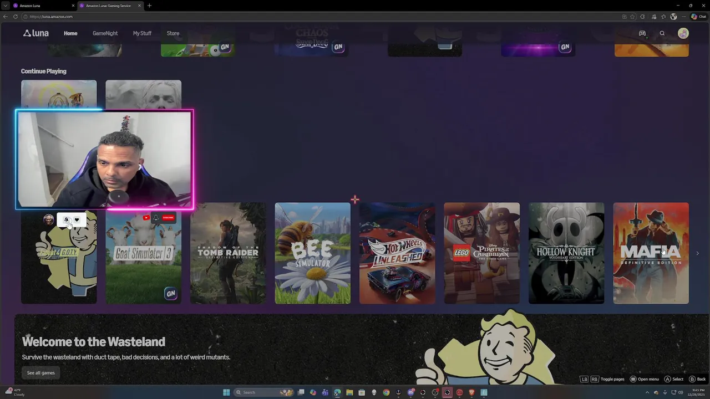Open Microsoft Edge on the taskbar
The image size is (710, 399).
[337, 392]
